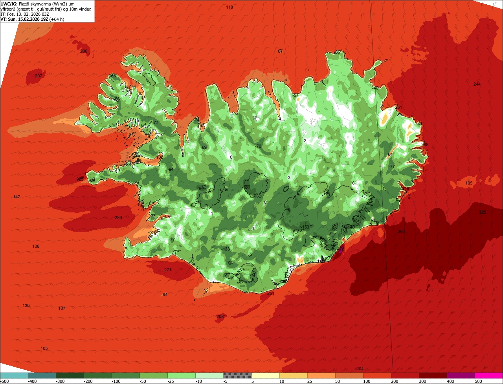503x384 pixels.
Task: Click the map value 244 in the east
Action: tap(477, 84)
